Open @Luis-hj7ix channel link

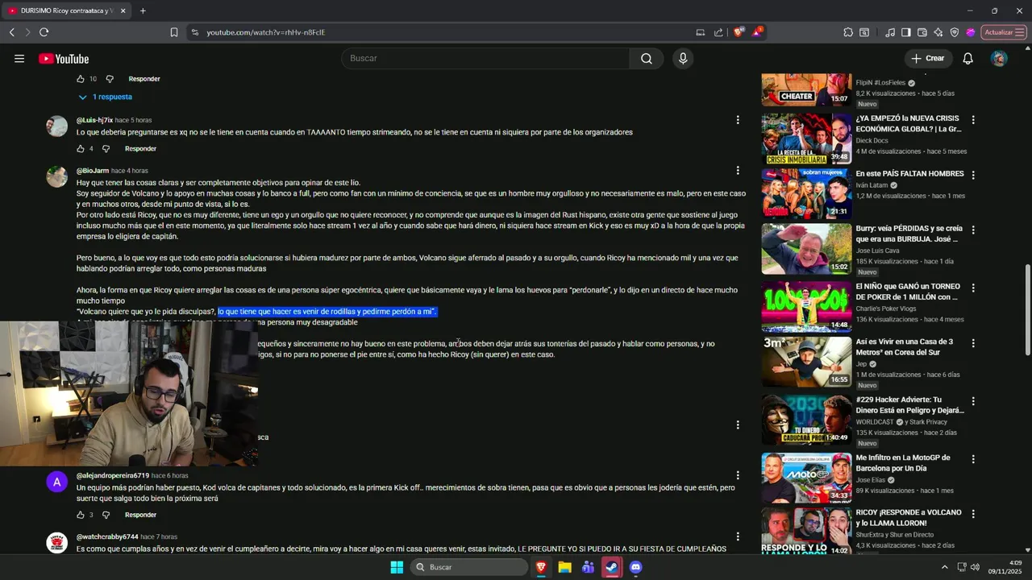[x=94, y=120]
